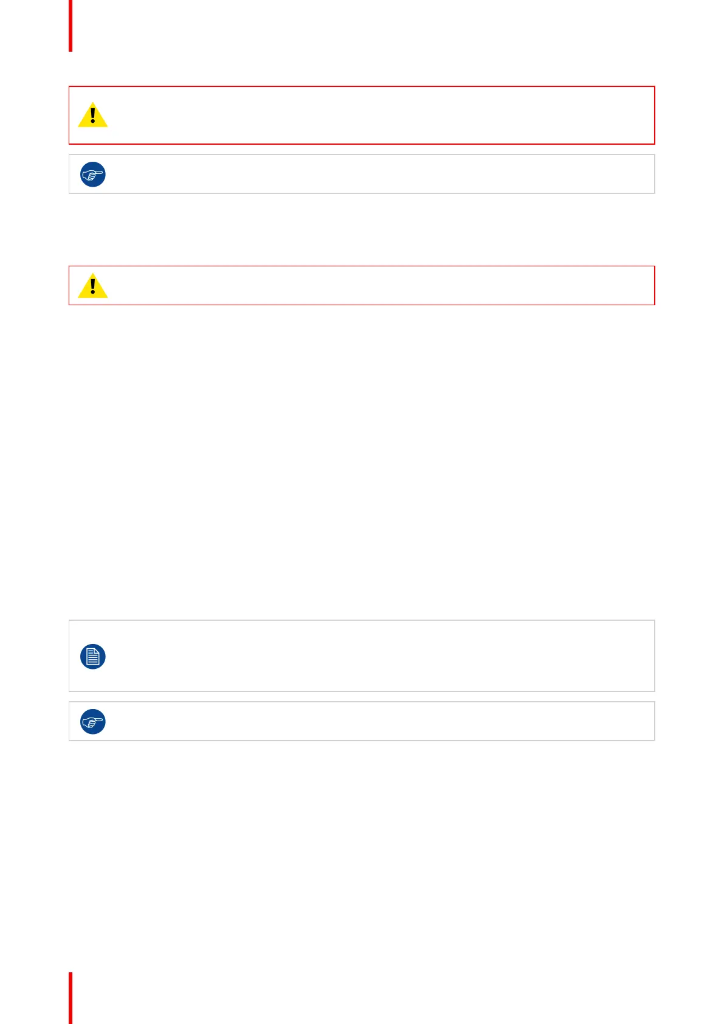Image resolution: width=724 pixels, height=1024 pixels.
Task: Click the topmost yellow warning triangle icon
Action: point(93,115)
